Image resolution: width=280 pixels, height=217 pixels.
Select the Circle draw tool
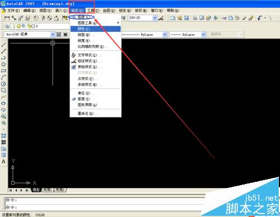point(3,84)
